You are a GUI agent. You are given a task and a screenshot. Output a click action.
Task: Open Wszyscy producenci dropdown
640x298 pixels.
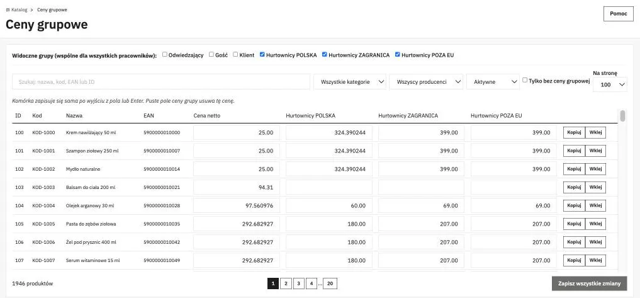[426, 82]
